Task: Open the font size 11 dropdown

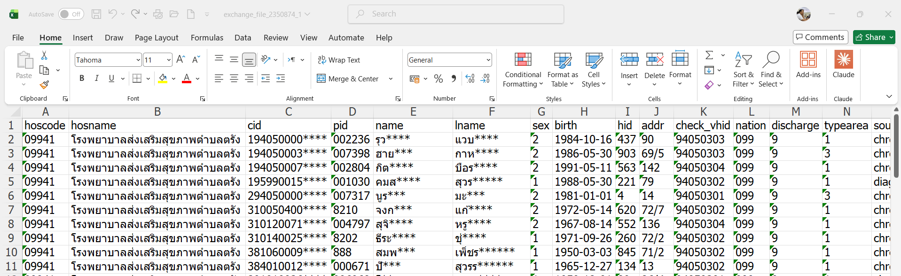Action: [169, 60]
